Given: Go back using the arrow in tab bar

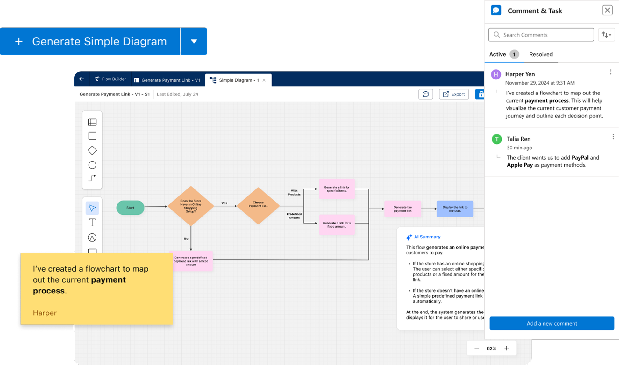Looking at the screenshot, I should [x=82, y=79].
